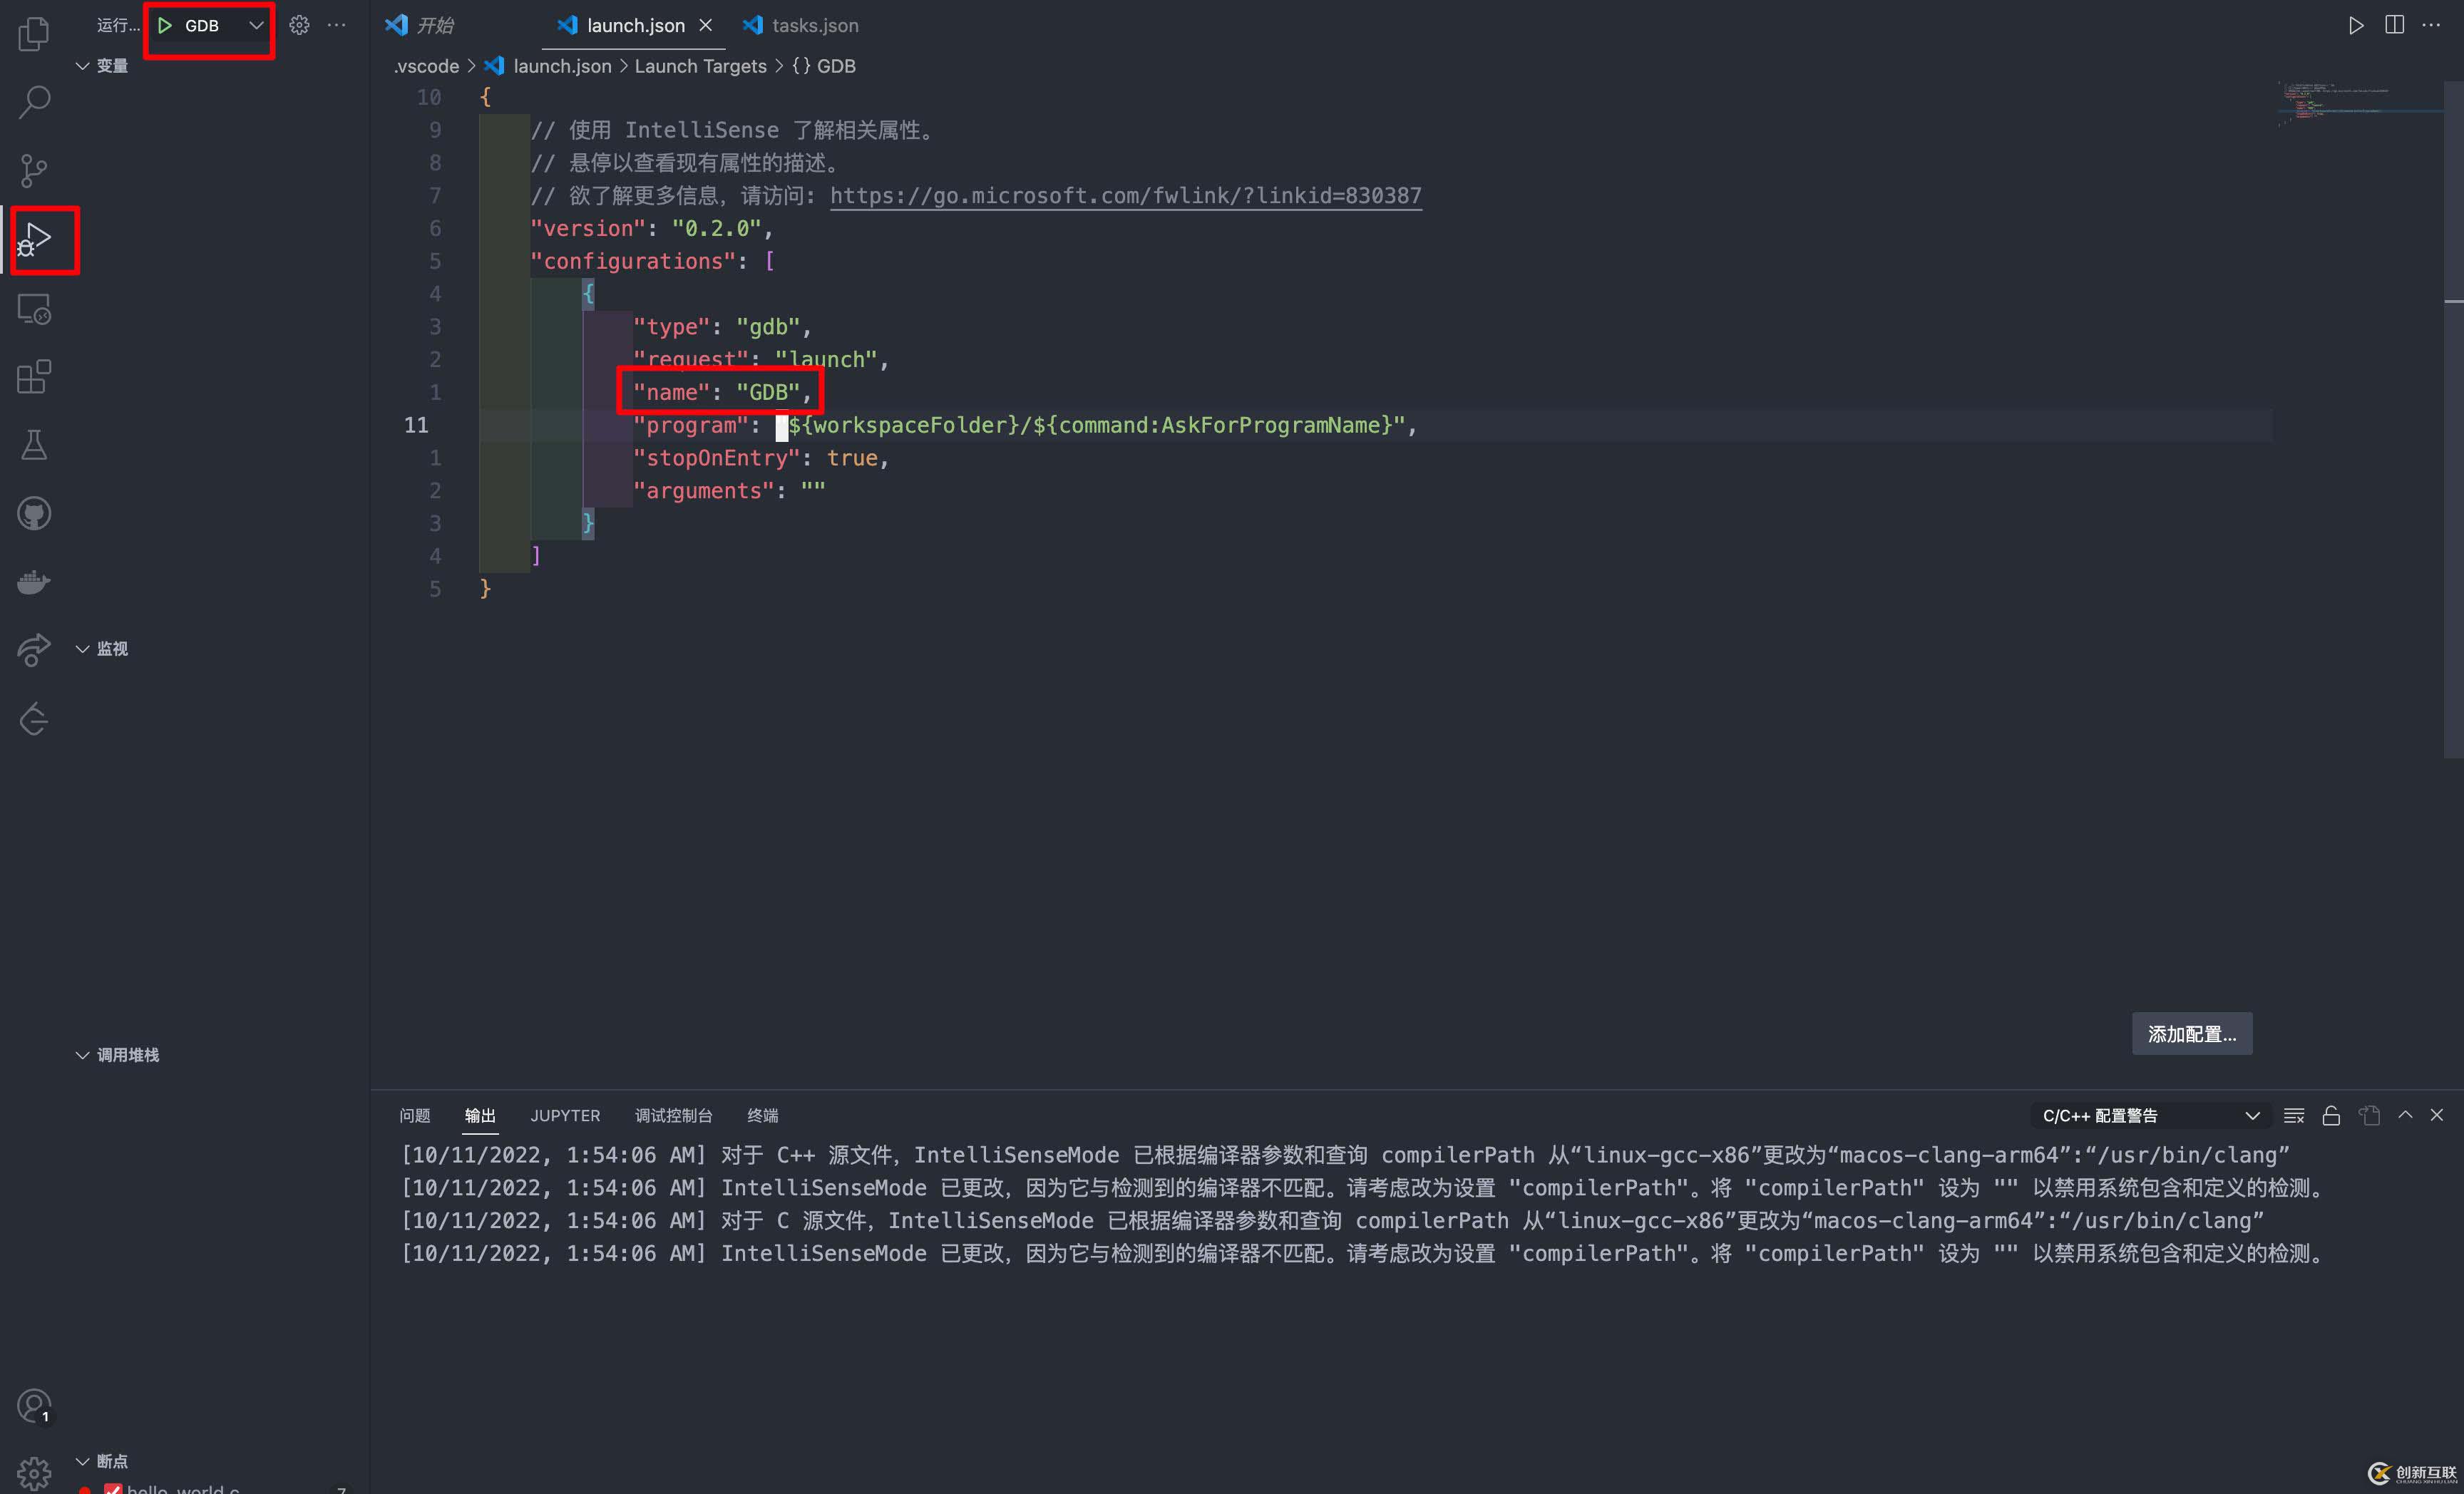Open the editor more actions ellipsis

coord(2432,25)
